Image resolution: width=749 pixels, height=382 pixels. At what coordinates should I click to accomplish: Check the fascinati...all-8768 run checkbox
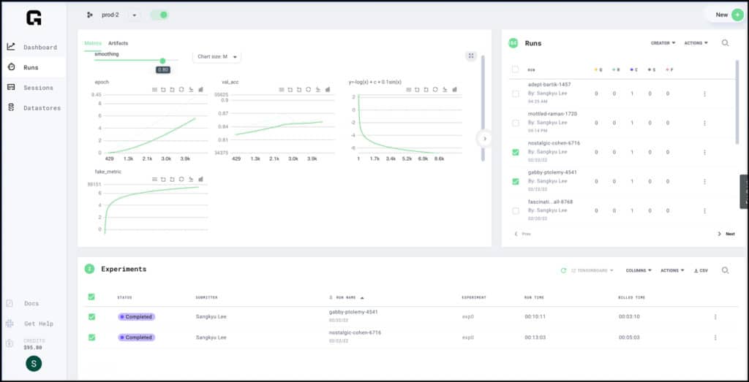(516, 211)
